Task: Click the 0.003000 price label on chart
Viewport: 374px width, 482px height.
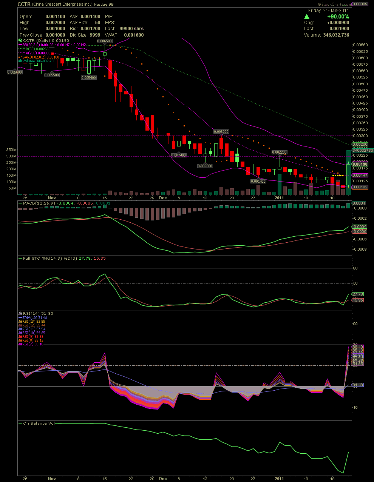Action: point(221,132)
